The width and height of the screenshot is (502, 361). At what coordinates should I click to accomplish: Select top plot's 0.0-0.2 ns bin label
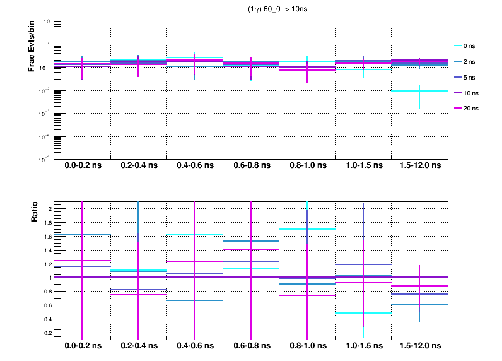click(82, 166)
